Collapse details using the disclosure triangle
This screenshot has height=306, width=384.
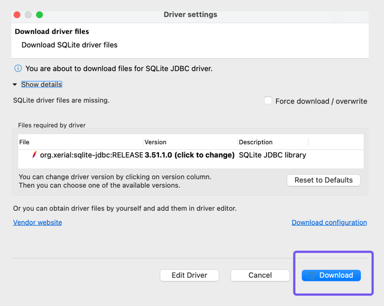point(15,85)
